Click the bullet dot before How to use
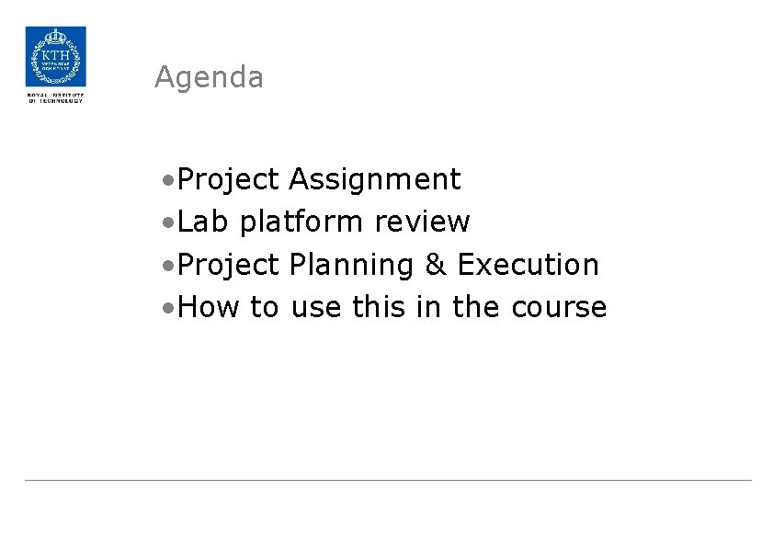Image resolution: width=773 pixels, height=547 pixels. [165, 308]
